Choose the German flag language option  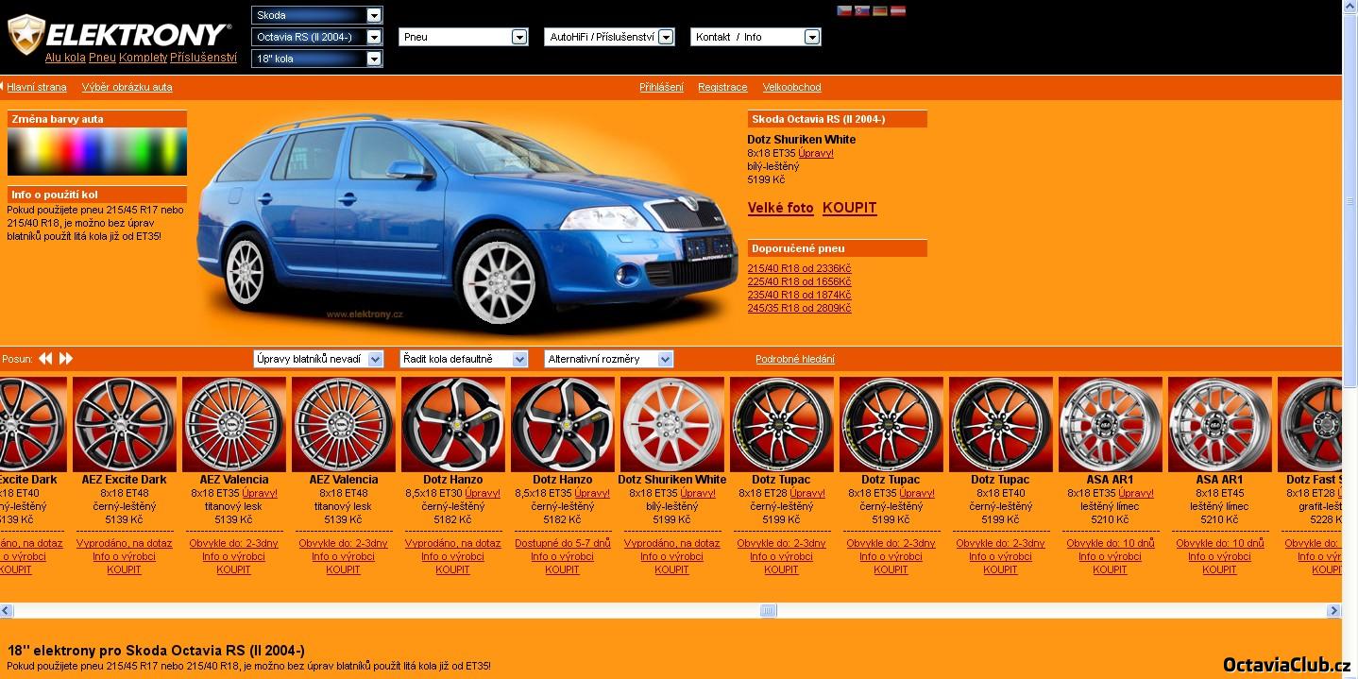(880, 11)
